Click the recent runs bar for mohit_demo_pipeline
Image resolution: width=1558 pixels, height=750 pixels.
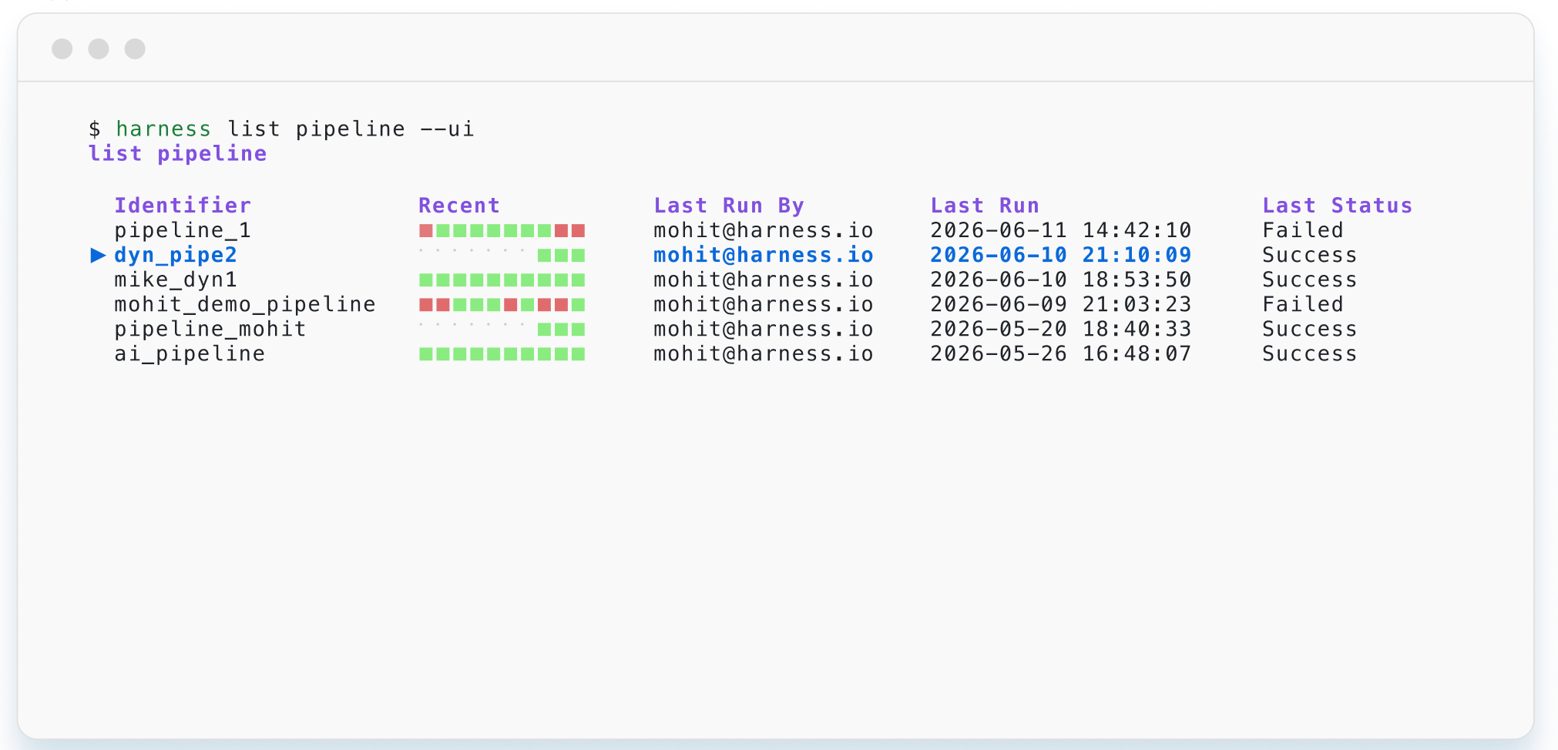click(x=502, y=304)
